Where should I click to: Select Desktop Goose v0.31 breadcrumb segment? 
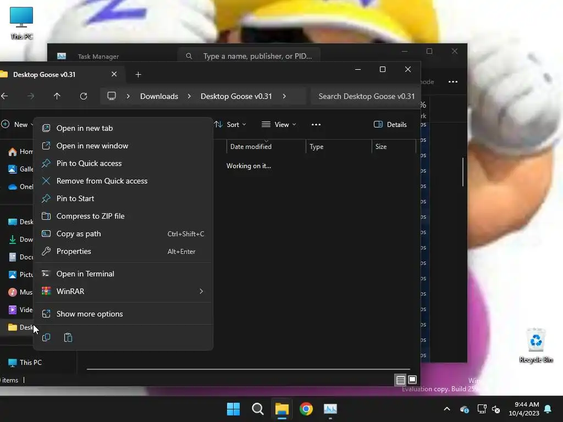pyautogui.click(x=236, y=96)
